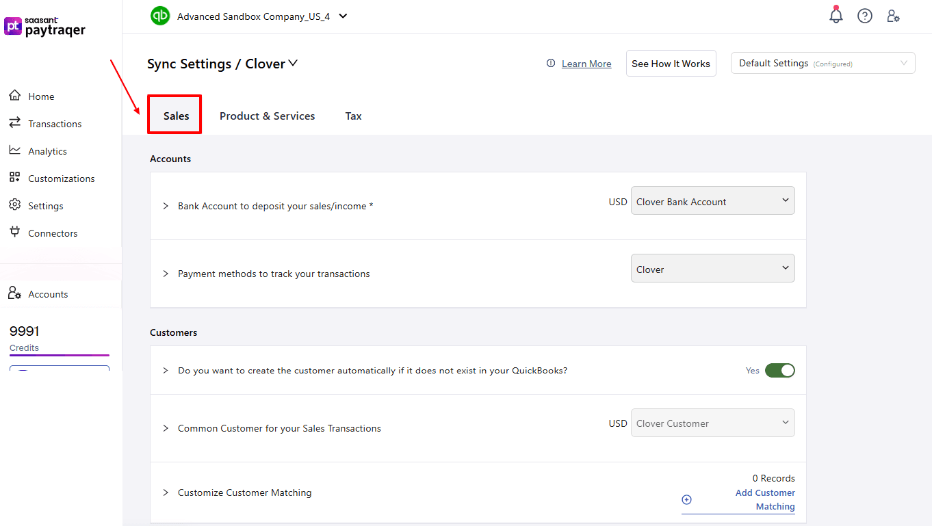Click the Sync Settings heading text
Viewport: 932px width, 526px height.
point(189,64)
